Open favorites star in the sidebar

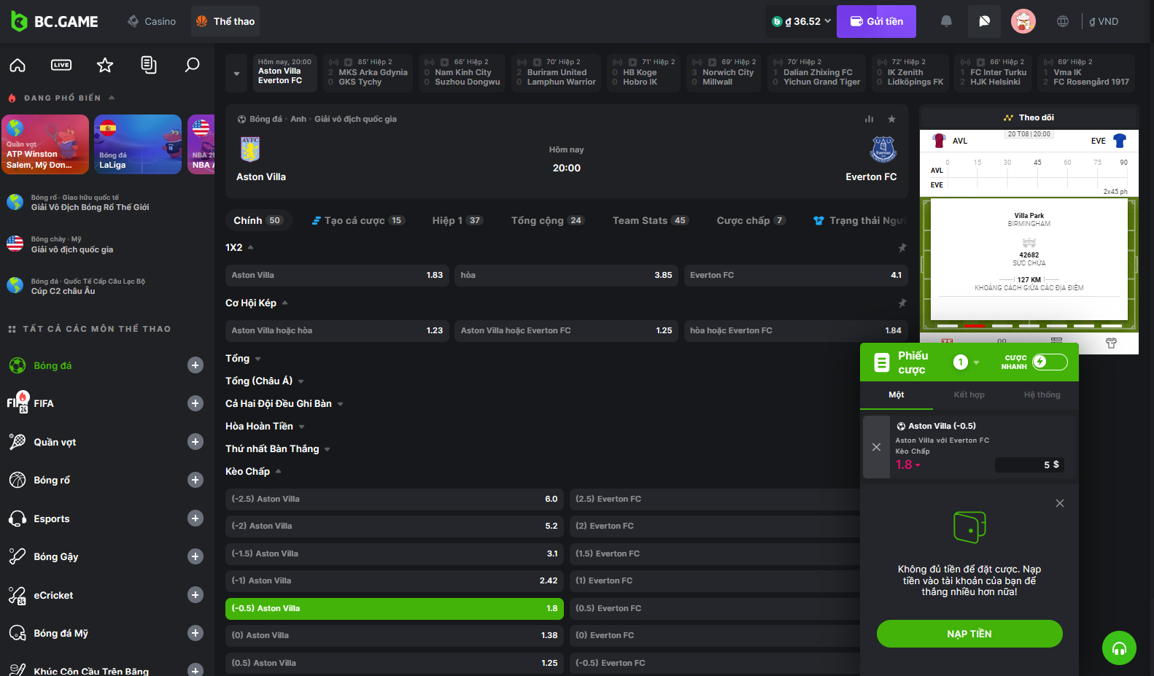click(105, 65)
